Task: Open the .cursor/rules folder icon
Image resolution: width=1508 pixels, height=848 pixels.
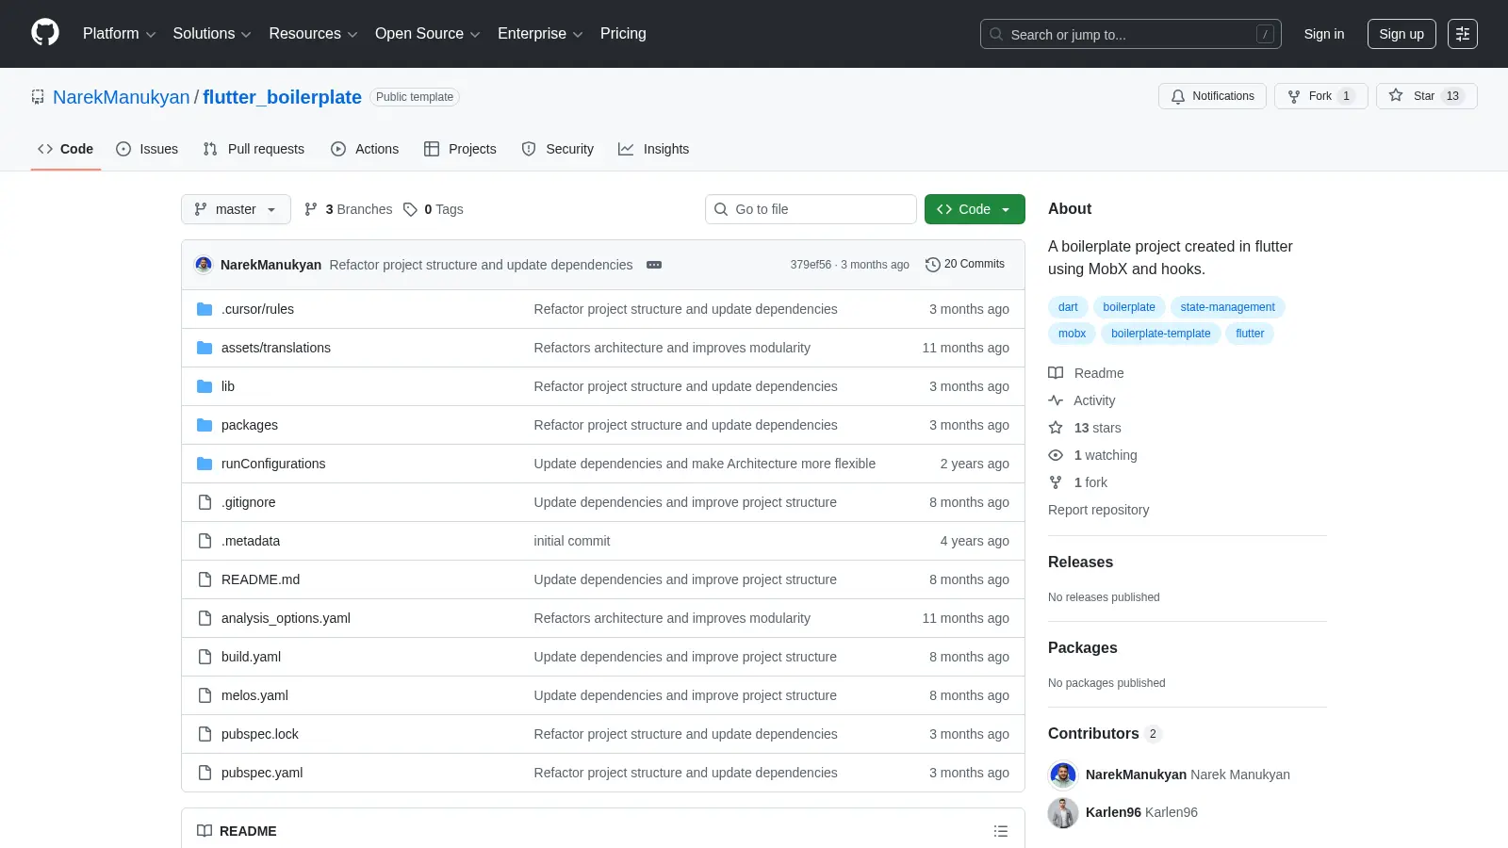Action: pos(205,309)
